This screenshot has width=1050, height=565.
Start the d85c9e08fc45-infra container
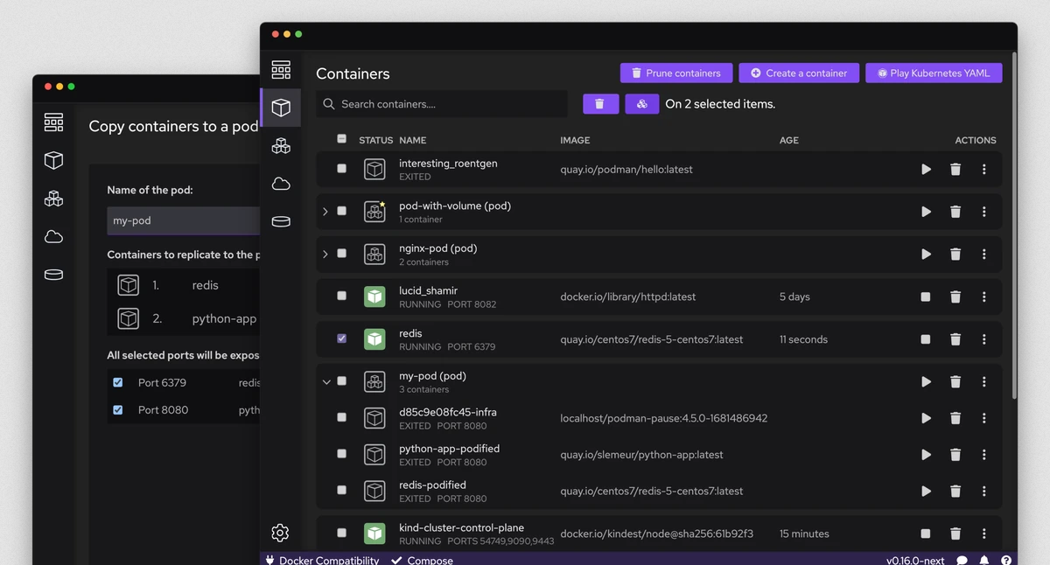pyautogui.click(x=926, y=418)
